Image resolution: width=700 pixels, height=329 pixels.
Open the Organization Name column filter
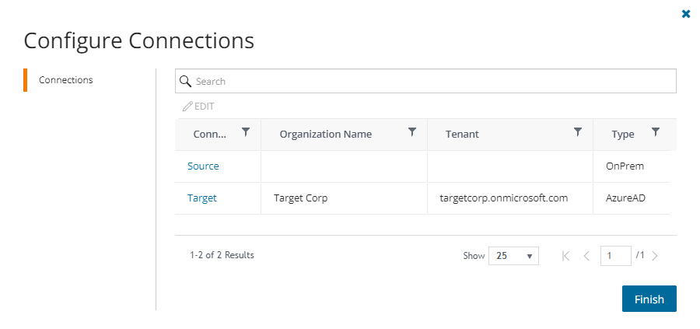coord(412,132)
